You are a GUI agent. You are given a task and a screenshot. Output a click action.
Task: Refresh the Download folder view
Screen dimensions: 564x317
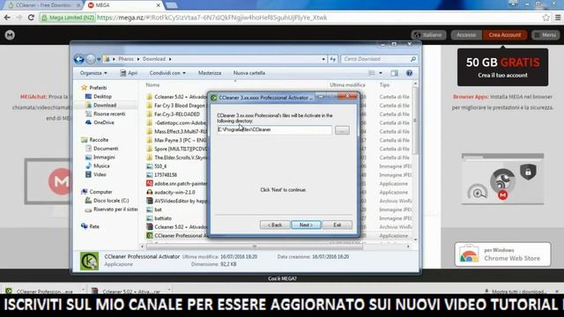click(333, 59)
